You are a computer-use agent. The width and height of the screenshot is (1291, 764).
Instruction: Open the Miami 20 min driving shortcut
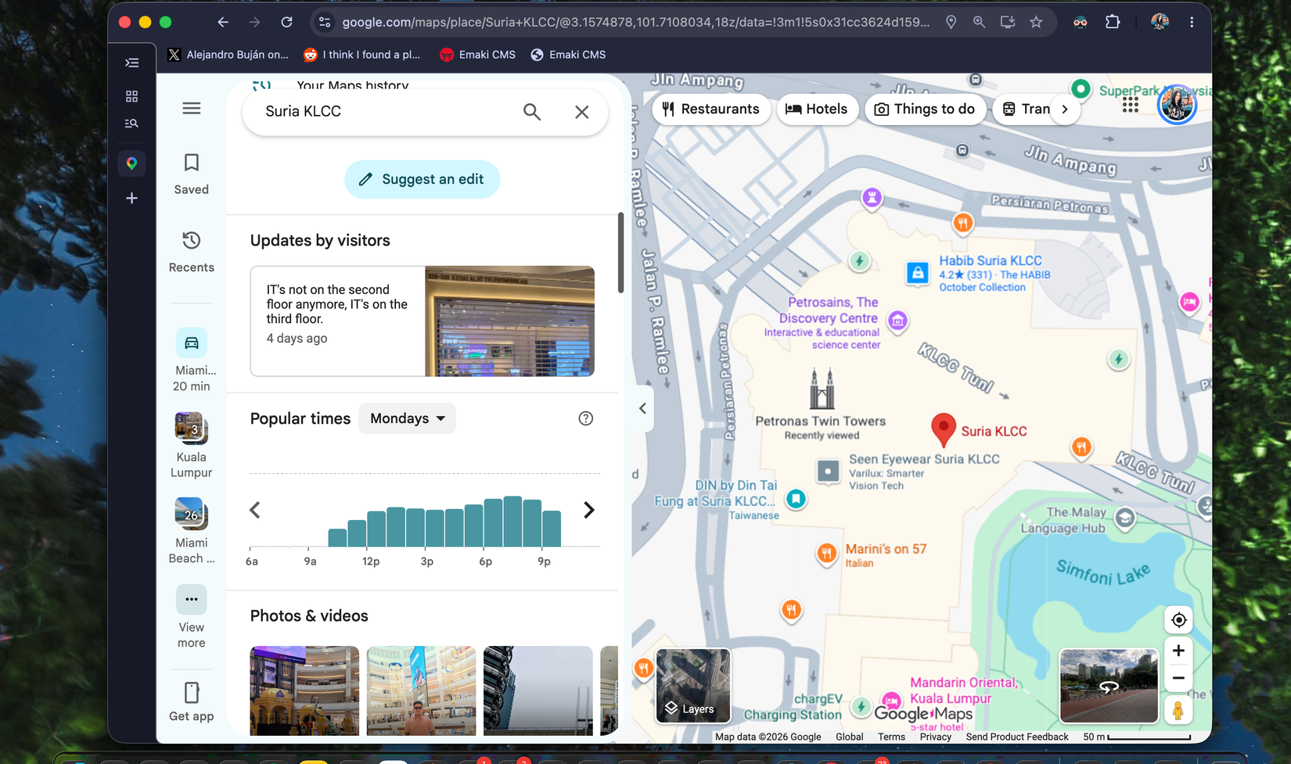[192, 360]
